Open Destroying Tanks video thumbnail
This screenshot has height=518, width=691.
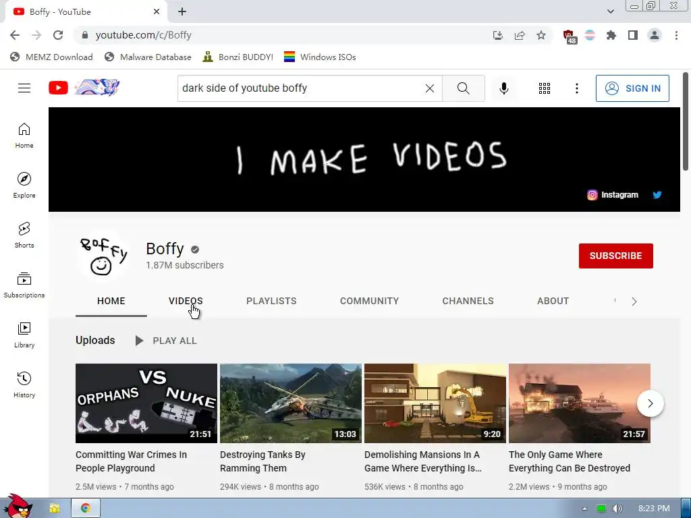[290, 403]
